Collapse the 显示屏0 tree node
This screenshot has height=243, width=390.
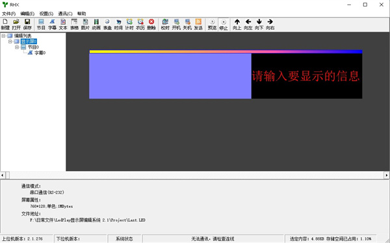[10, 41]
